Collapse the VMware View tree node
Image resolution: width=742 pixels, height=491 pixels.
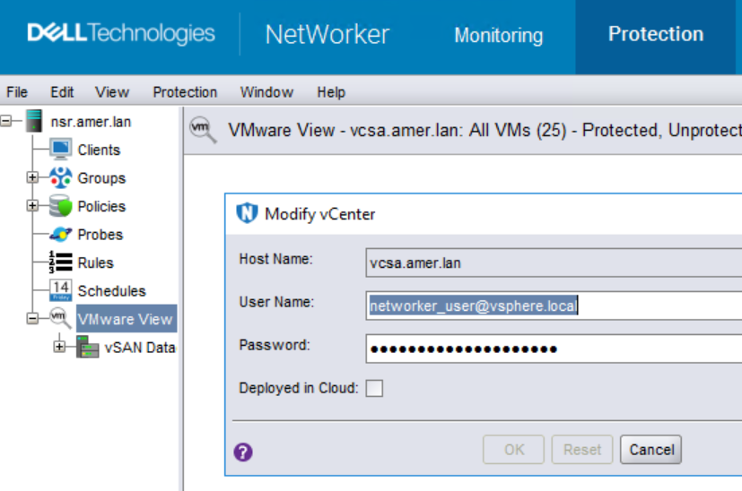32,318
